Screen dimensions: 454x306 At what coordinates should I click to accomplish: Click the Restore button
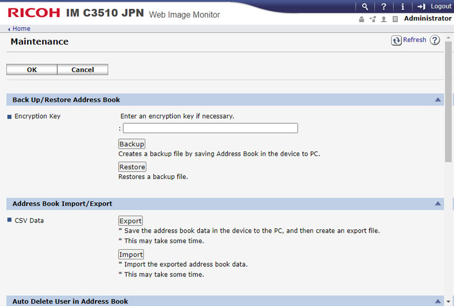click(132, 167)
